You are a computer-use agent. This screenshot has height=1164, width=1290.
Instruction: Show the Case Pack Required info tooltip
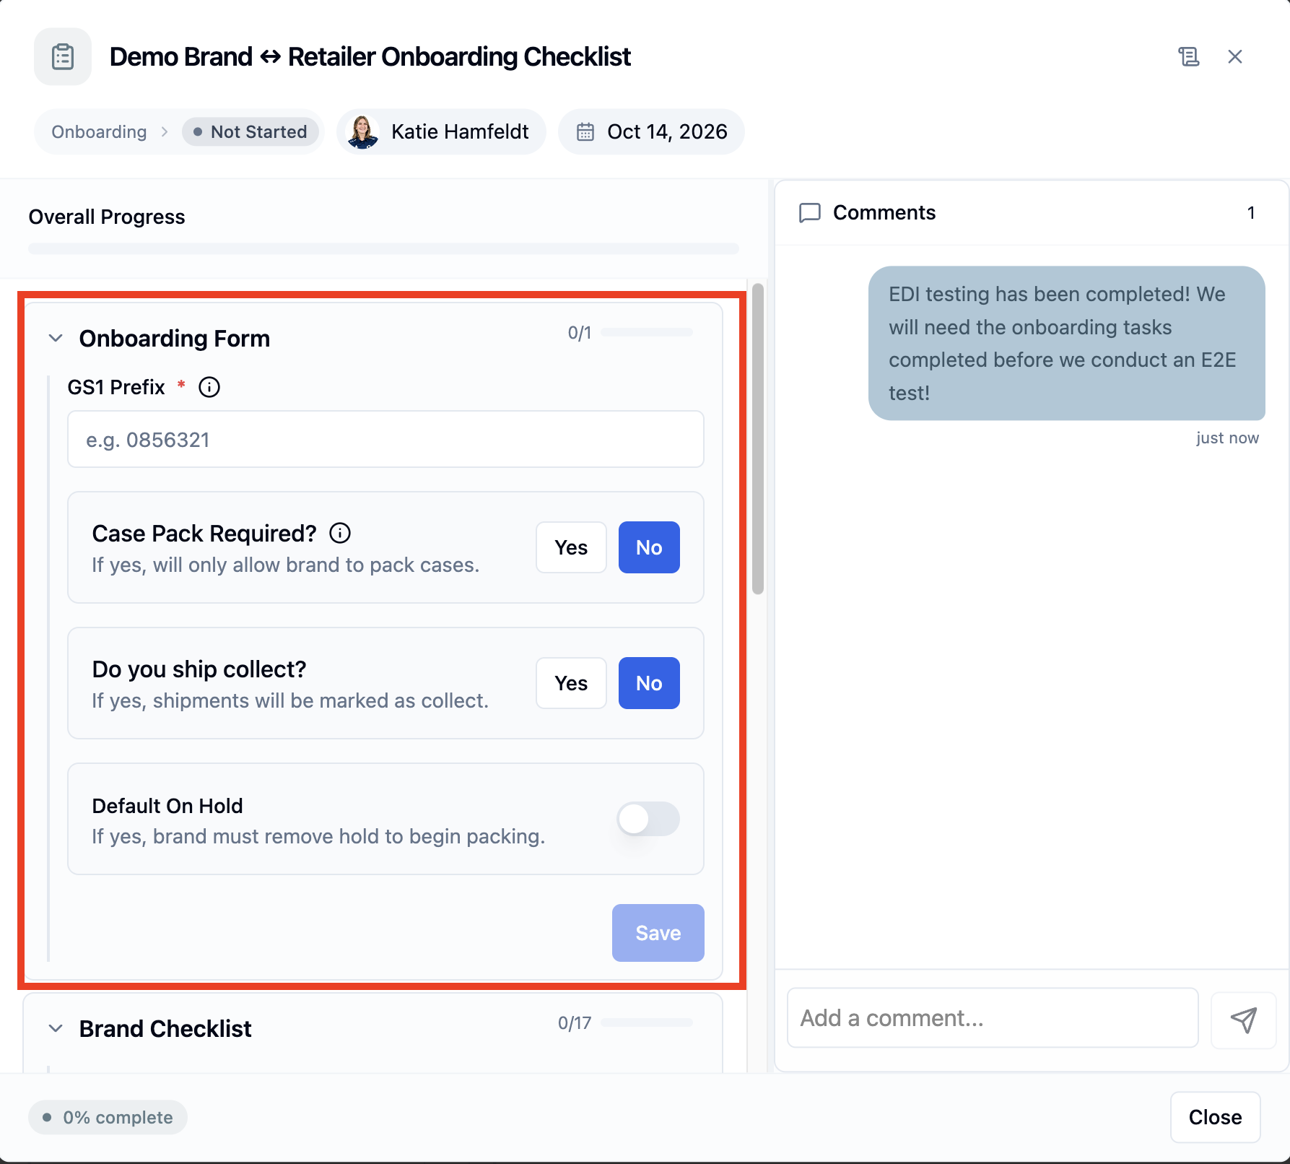pyautogui.click(x=340, y=533)
